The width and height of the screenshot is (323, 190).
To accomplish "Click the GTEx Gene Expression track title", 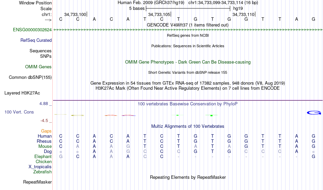I will coord(188,83).
